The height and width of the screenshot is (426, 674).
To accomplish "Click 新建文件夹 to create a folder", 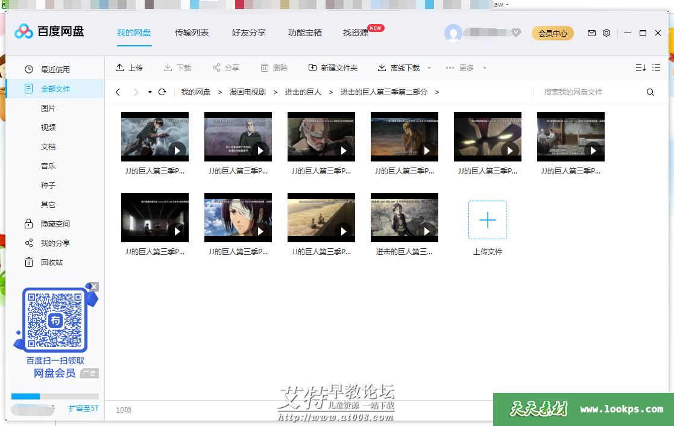I will 333,68.
